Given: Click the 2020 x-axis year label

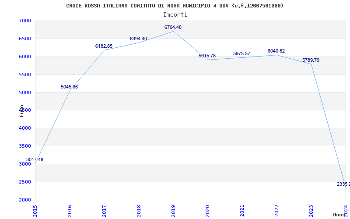Looking at the screenshot, I should 207,211.
